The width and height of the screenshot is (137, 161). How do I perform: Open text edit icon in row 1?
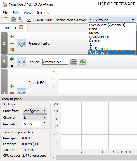12,50
